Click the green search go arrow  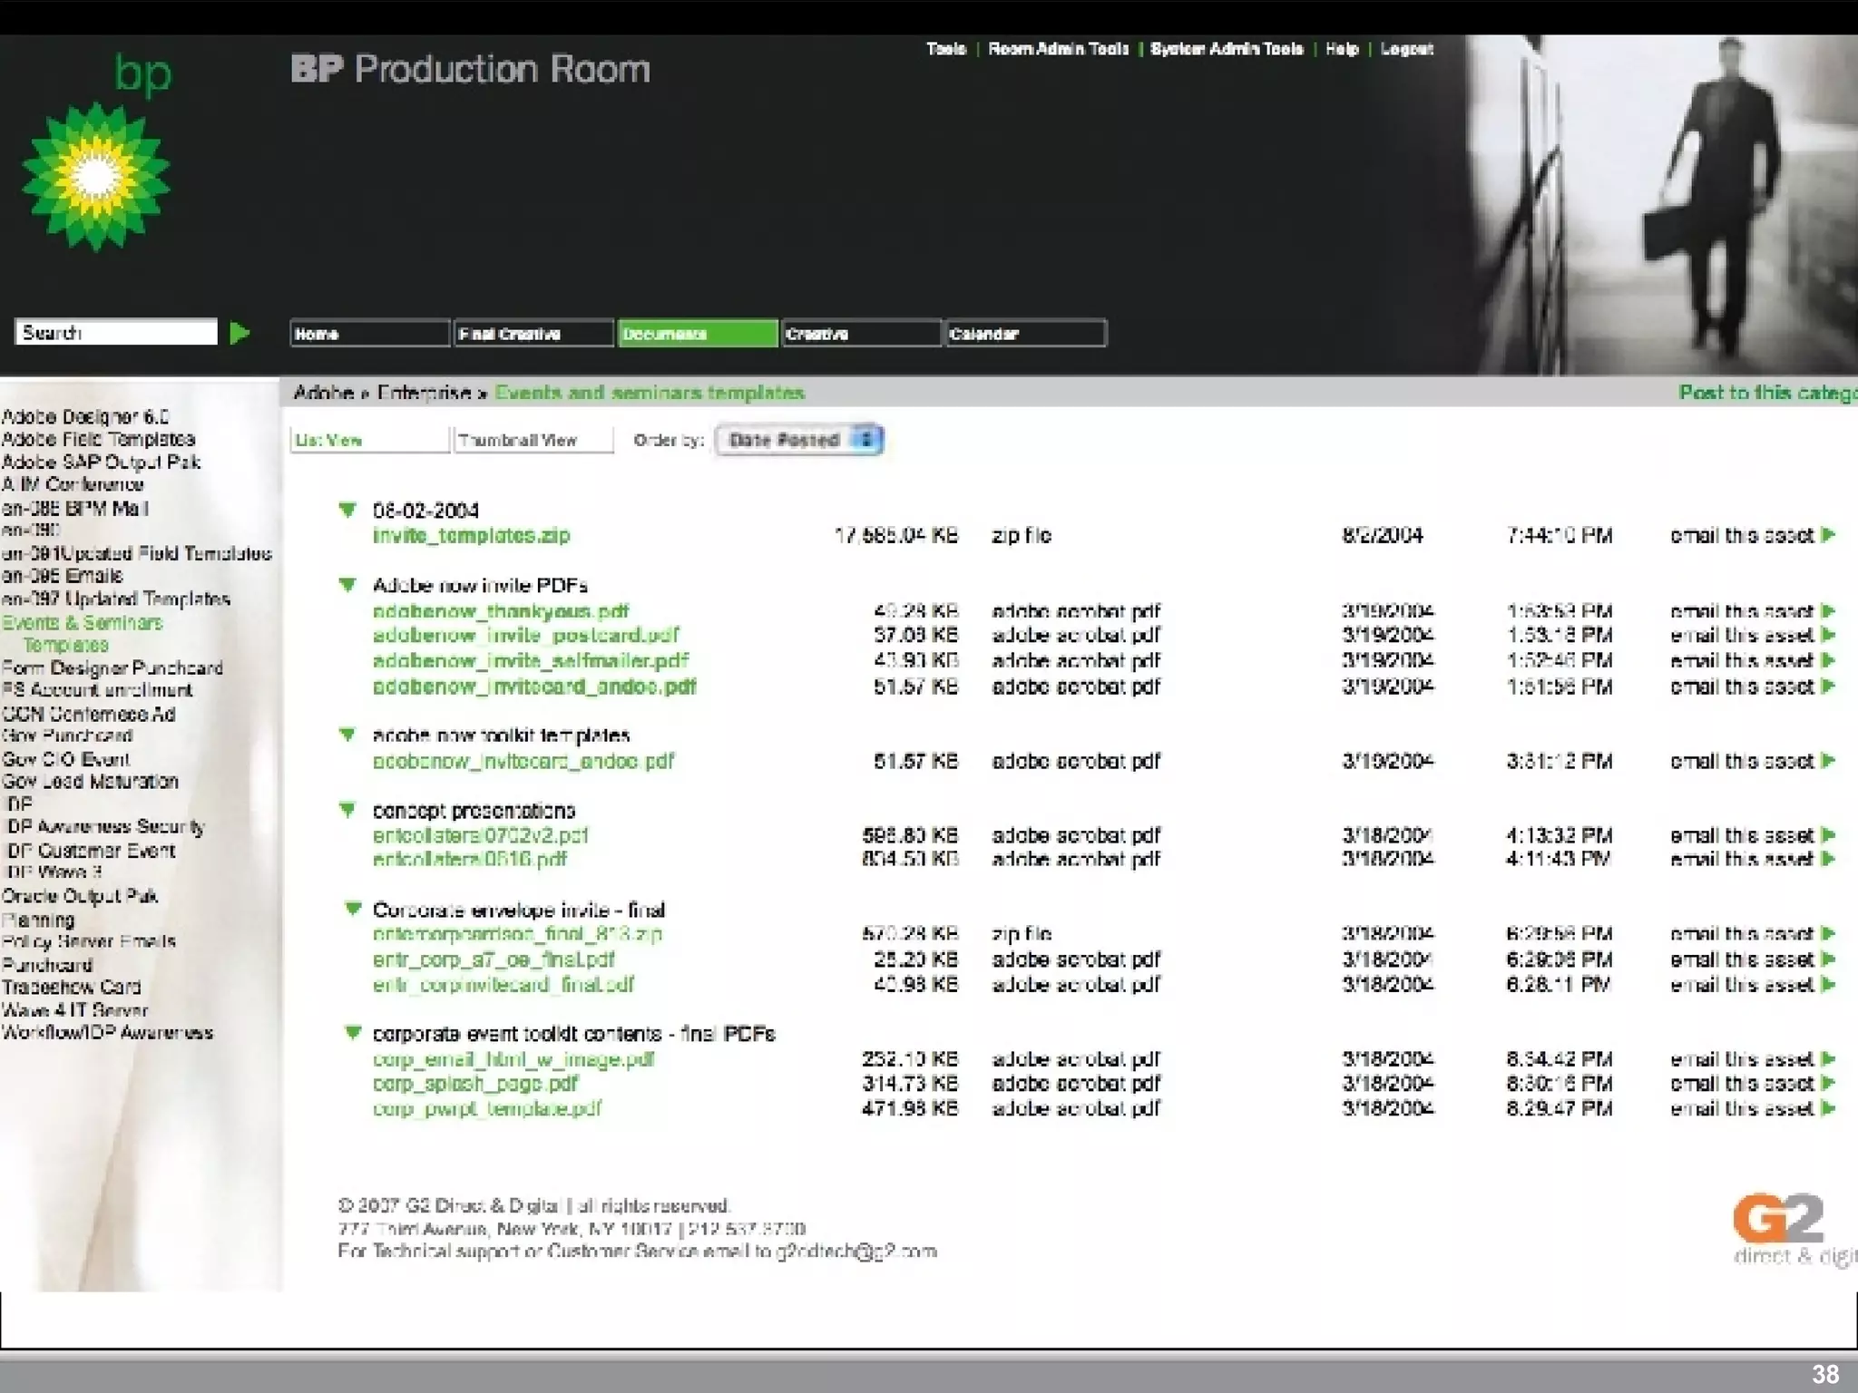pyautogui.click(x=240, y=333)
